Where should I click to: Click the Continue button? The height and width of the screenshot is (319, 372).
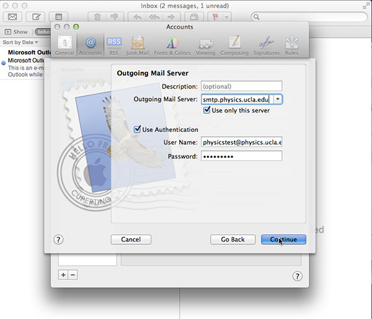pos(283,239)
